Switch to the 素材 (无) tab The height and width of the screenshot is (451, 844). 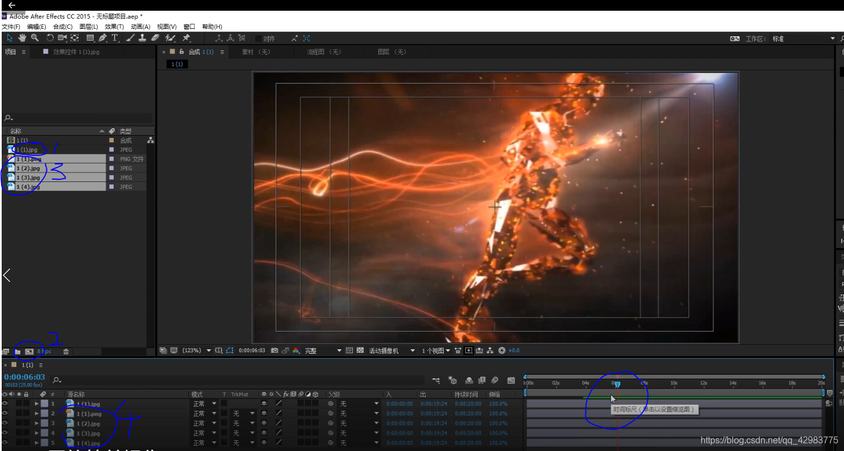256,52
